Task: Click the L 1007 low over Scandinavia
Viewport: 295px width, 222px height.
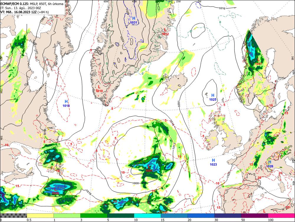Action: pos(258,62)
